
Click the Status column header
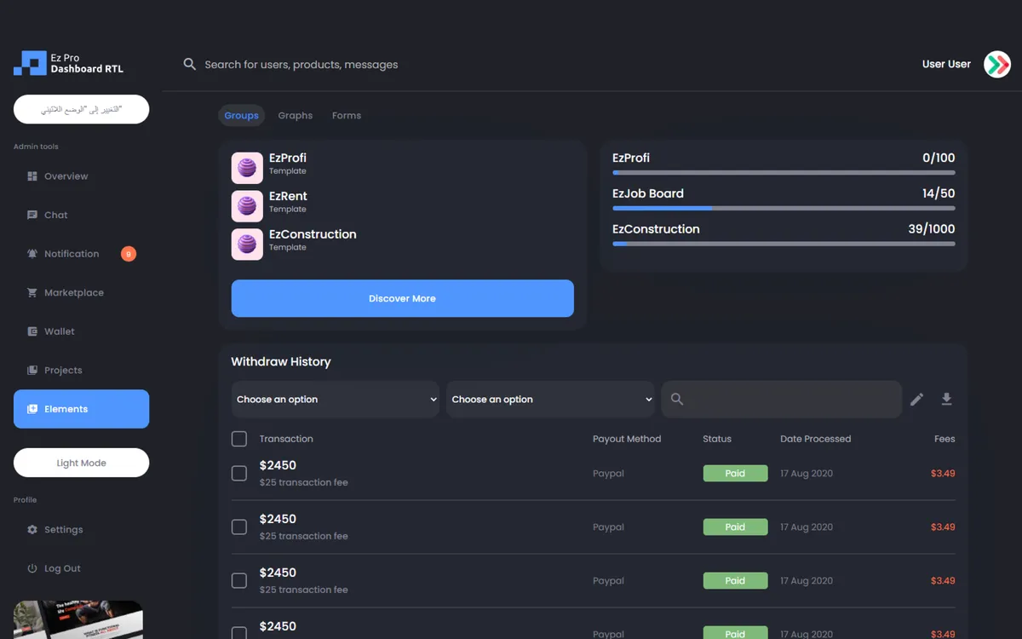click(717, 439)
